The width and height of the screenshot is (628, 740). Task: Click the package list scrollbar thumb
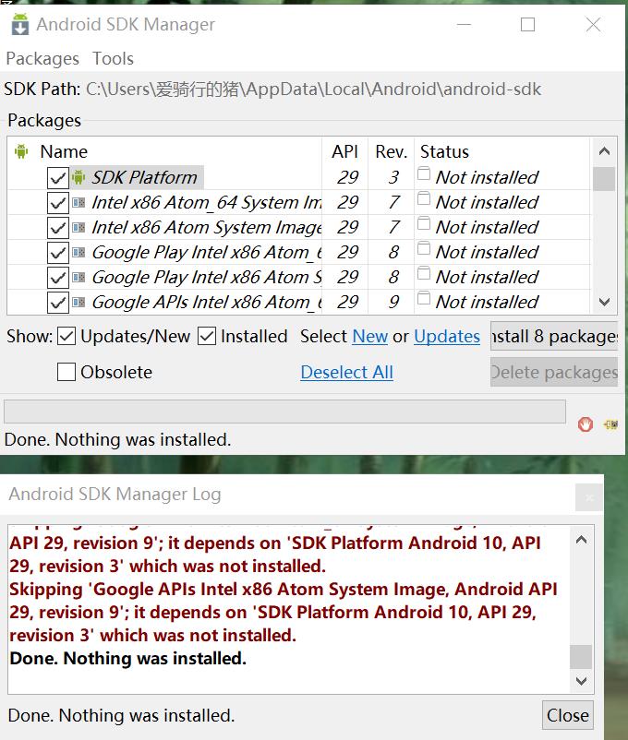coord(604,179)
